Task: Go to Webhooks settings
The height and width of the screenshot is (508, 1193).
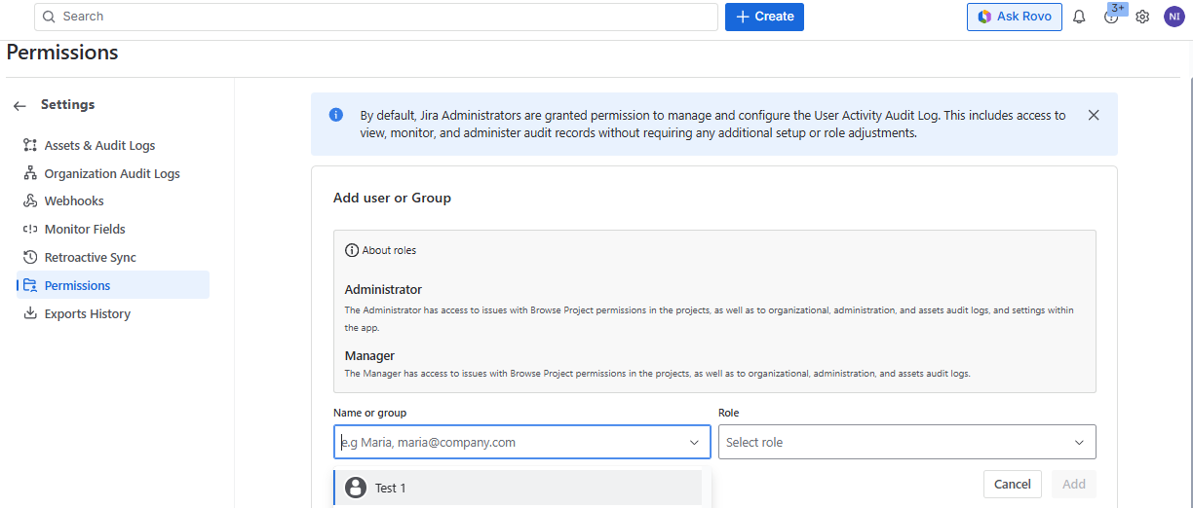Action: click(x=112, y=201)
